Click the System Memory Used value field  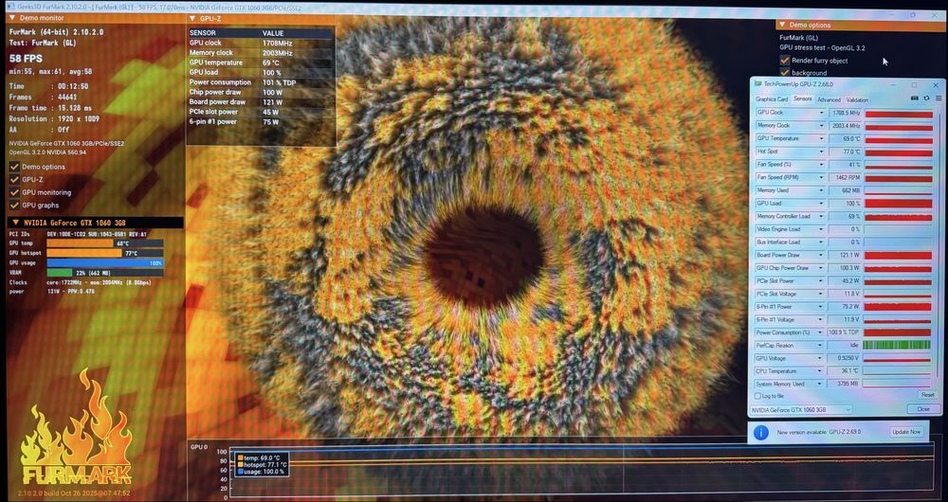pyautogui.click(x=845, y=385)
